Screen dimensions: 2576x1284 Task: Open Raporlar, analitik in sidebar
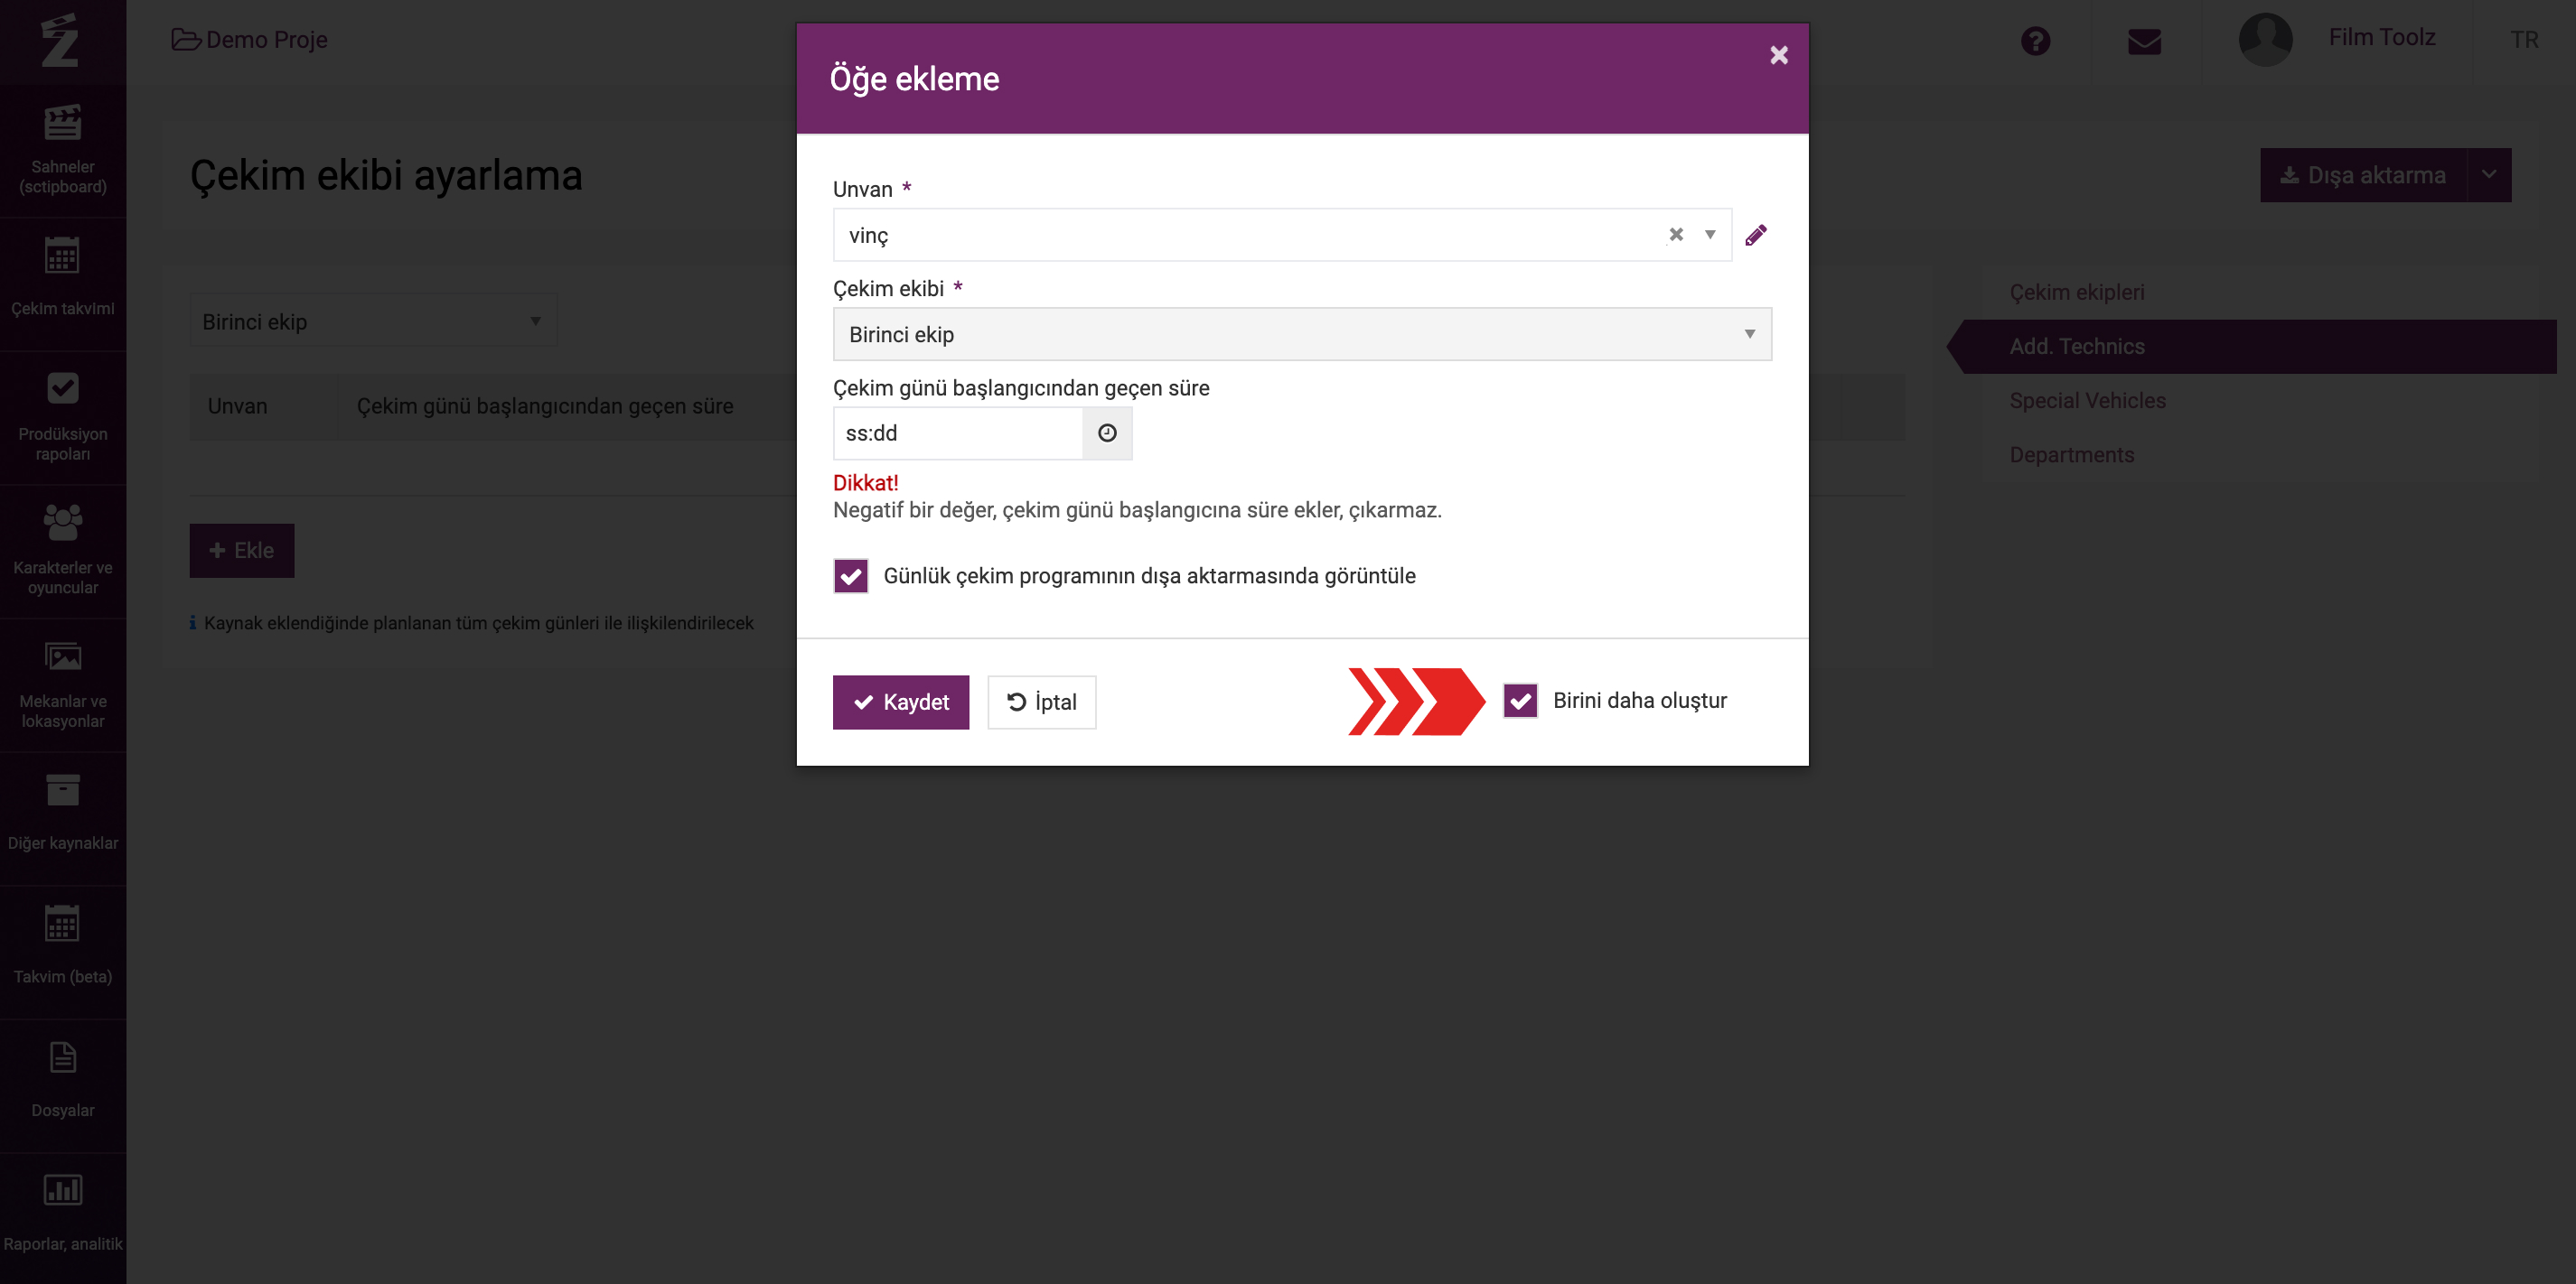(63, 1219)
